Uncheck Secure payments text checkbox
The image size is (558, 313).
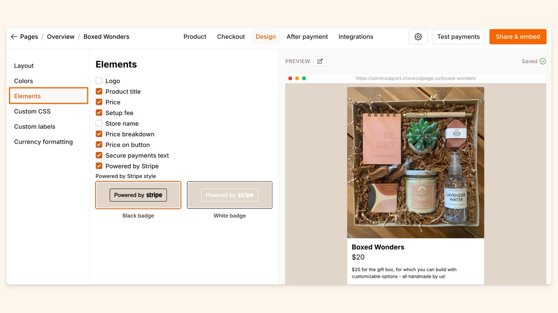99,156
